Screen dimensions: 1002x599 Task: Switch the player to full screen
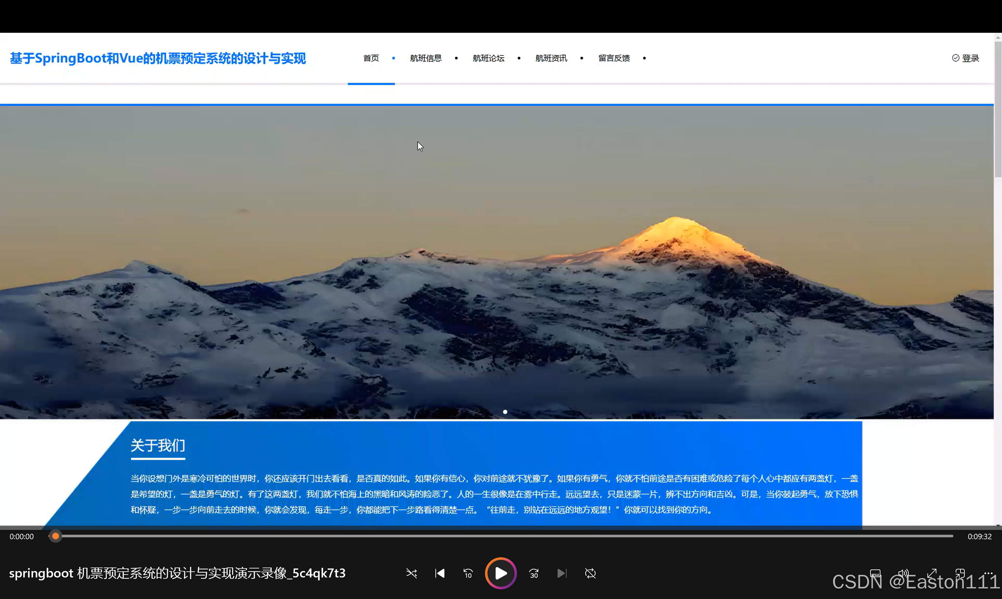tap(931, 573)
